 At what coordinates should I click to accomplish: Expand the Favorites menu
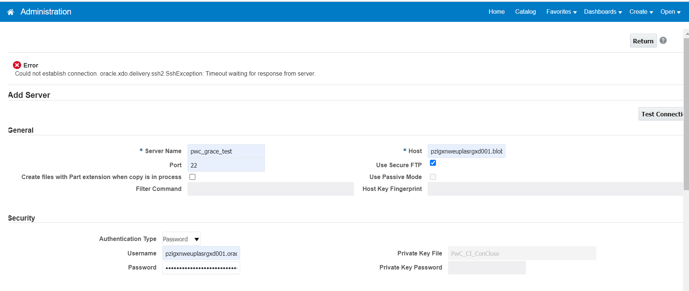[561, 12]
